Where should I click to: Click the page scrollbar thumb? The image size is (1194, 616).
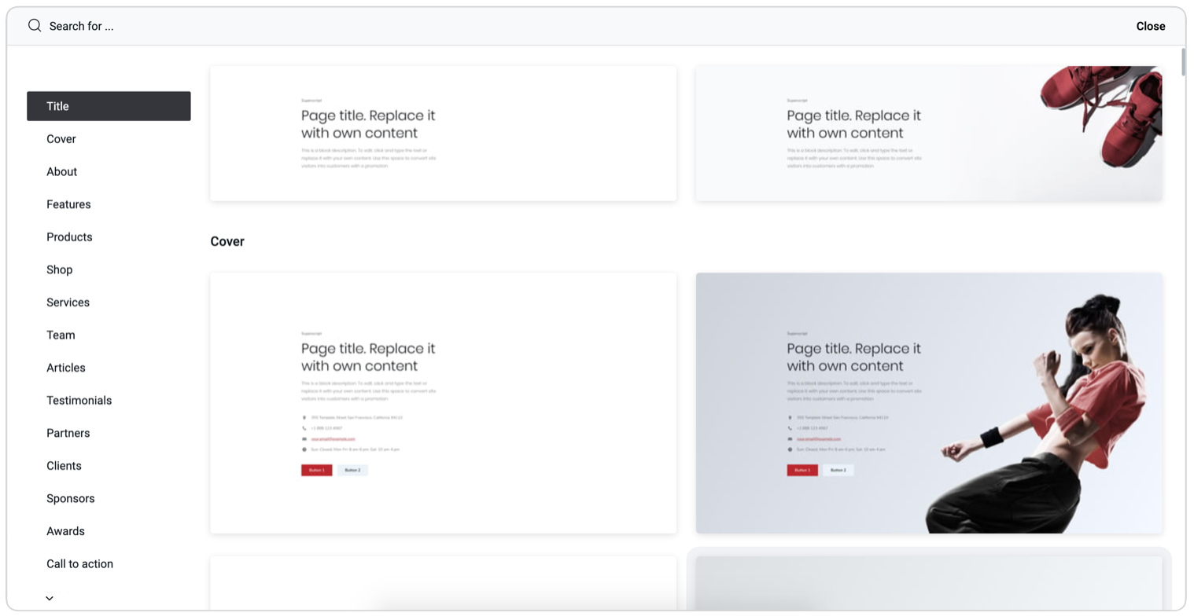(1183, 62)
